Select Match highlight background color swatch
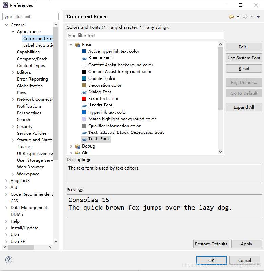Screen dimensions: 264x271 (84, 119)
